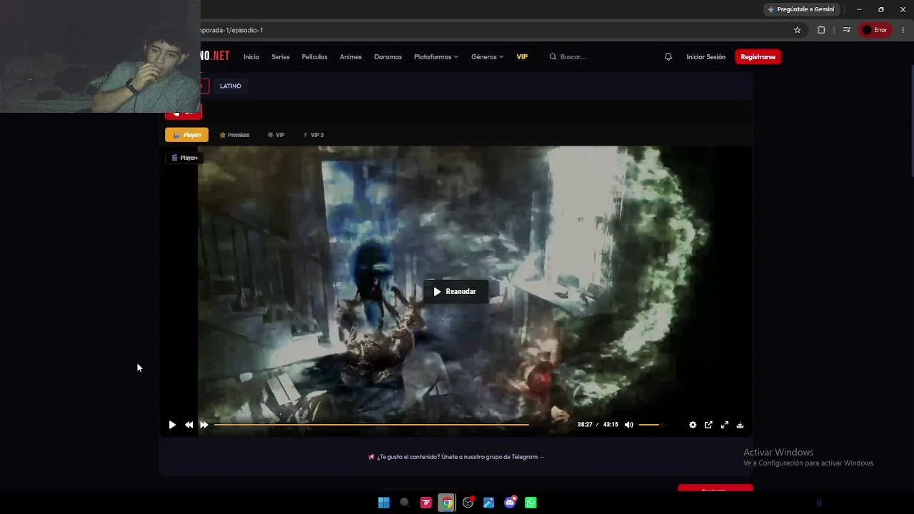The height and width of the screenshot is (514, 914).
Task: Open the Películas section
Action: [x=314, y=57]
